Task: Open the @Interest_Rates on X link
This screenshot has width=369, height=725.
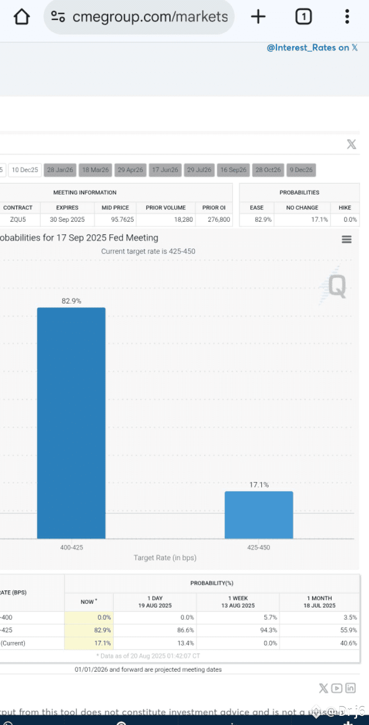Action: [x=312, y=48]
